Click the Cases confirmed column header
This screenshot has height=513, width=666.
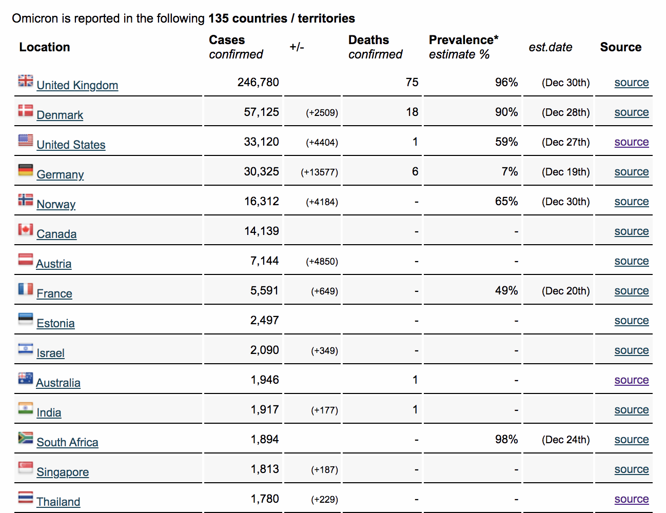click(x=236, y=47)
